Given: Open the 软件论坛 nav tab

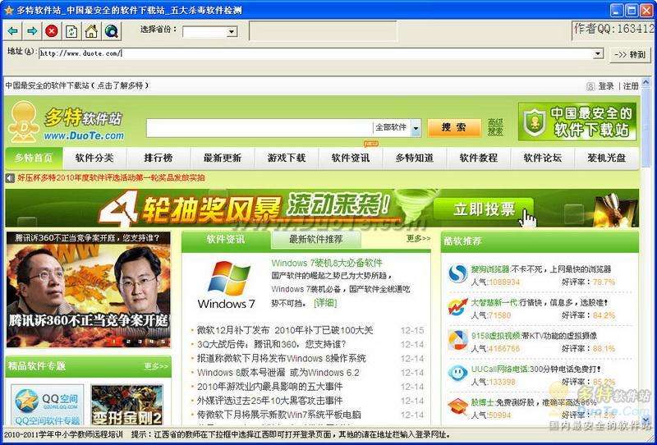Looking at the screenshot, I should [543, 158].
